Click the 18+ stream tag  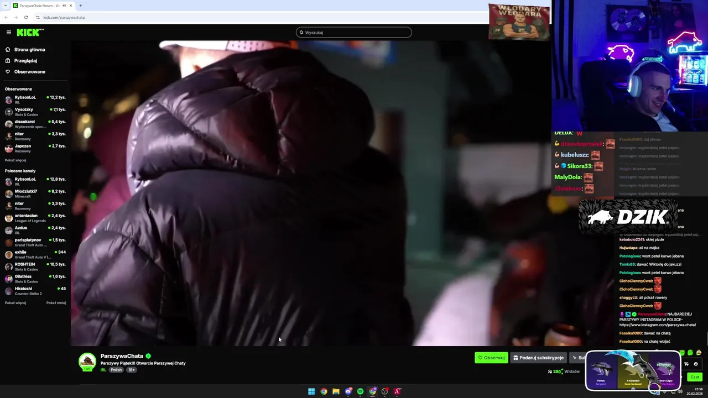tap(132, 370)
